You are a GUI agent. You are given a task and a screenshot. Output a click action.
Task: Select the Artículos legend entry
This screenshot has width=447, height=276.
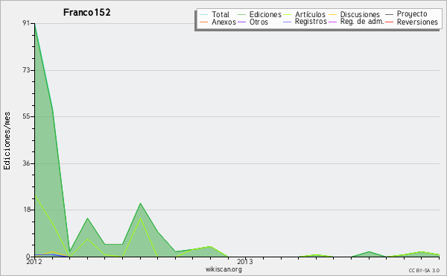(x=310, y=14)
